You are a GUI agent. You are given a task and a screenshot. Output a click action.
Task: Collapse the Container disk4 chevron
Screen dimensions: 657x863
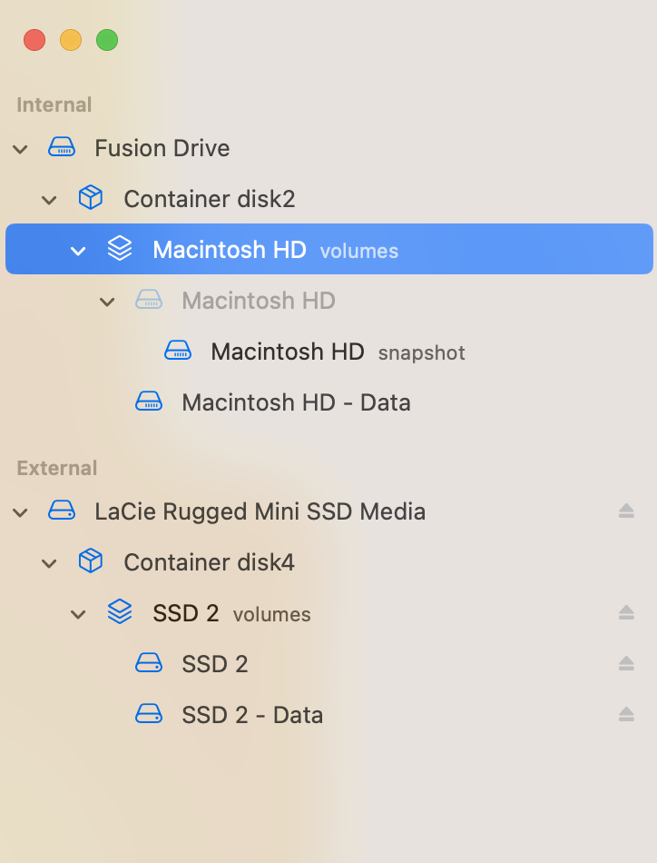49,562
